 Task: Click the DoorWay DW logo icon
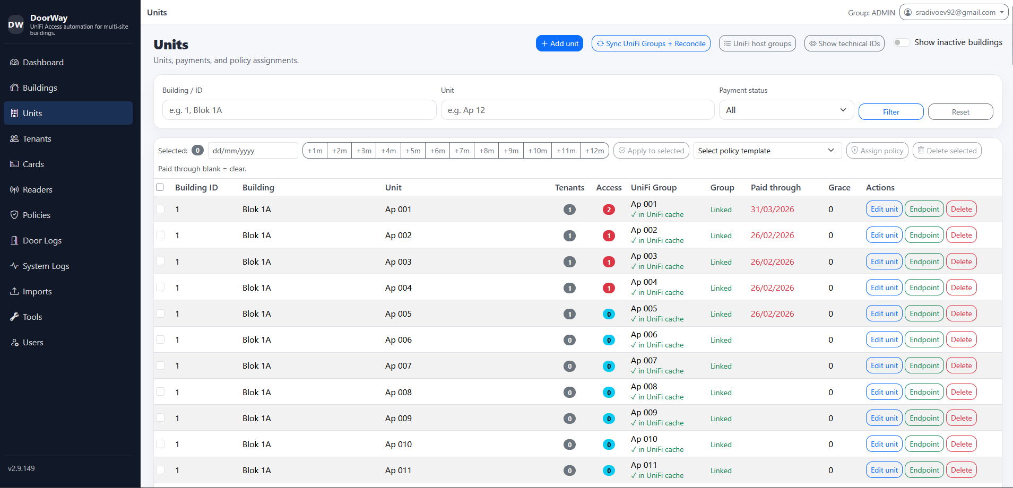click(x=16, y=24)
